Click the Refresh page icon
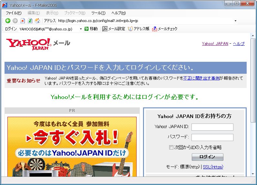257x185 pixels. [30, 21]
